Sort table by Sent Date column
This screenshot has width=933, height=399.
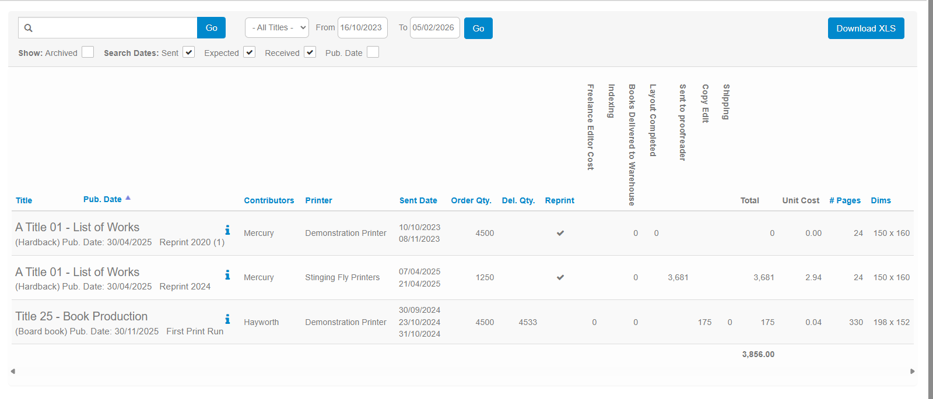point(418,200)
